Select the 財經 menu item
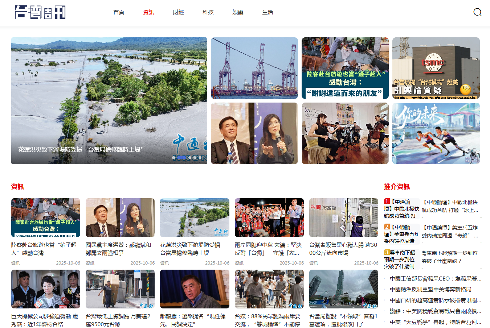Image resolution: width=490 pixels, height=328 pixels. pos(178,12)
